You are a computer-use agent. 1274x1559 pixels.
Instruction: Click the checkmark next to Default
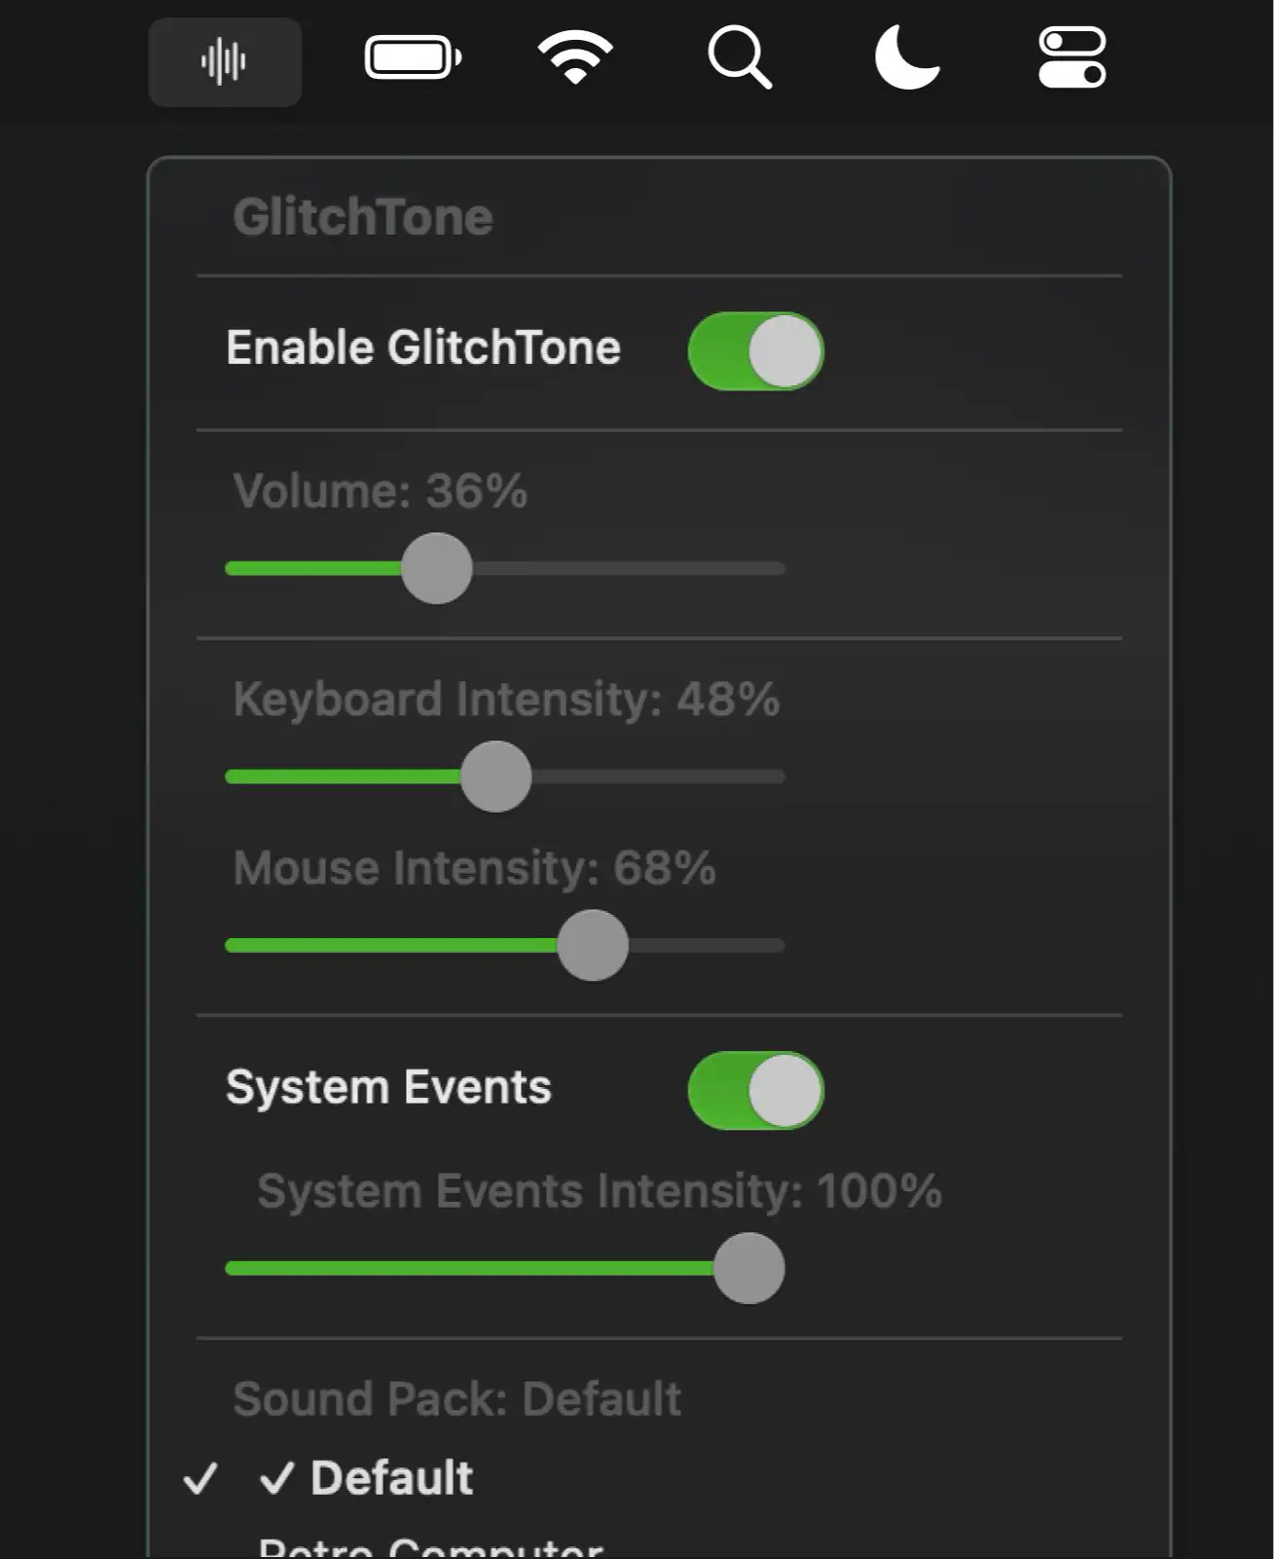(x=201, y=1479)
